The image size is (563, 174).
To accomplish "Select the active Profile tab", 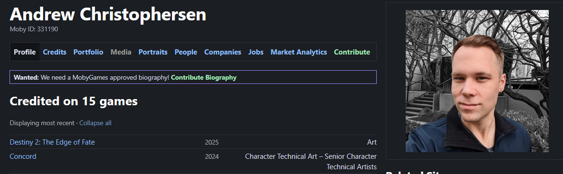I will click(25, 52).
